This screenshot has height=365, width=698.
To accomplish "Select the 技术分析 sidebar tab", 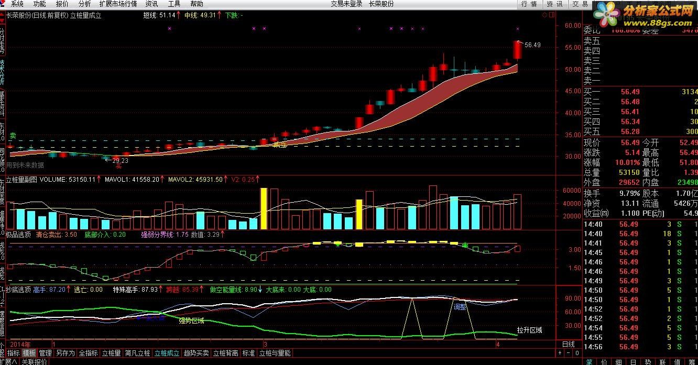I will tap(2, 73).
